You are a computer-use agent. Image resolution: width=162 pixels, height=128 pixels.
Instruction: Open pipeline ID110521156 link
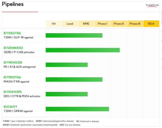(x=12, y=33)
